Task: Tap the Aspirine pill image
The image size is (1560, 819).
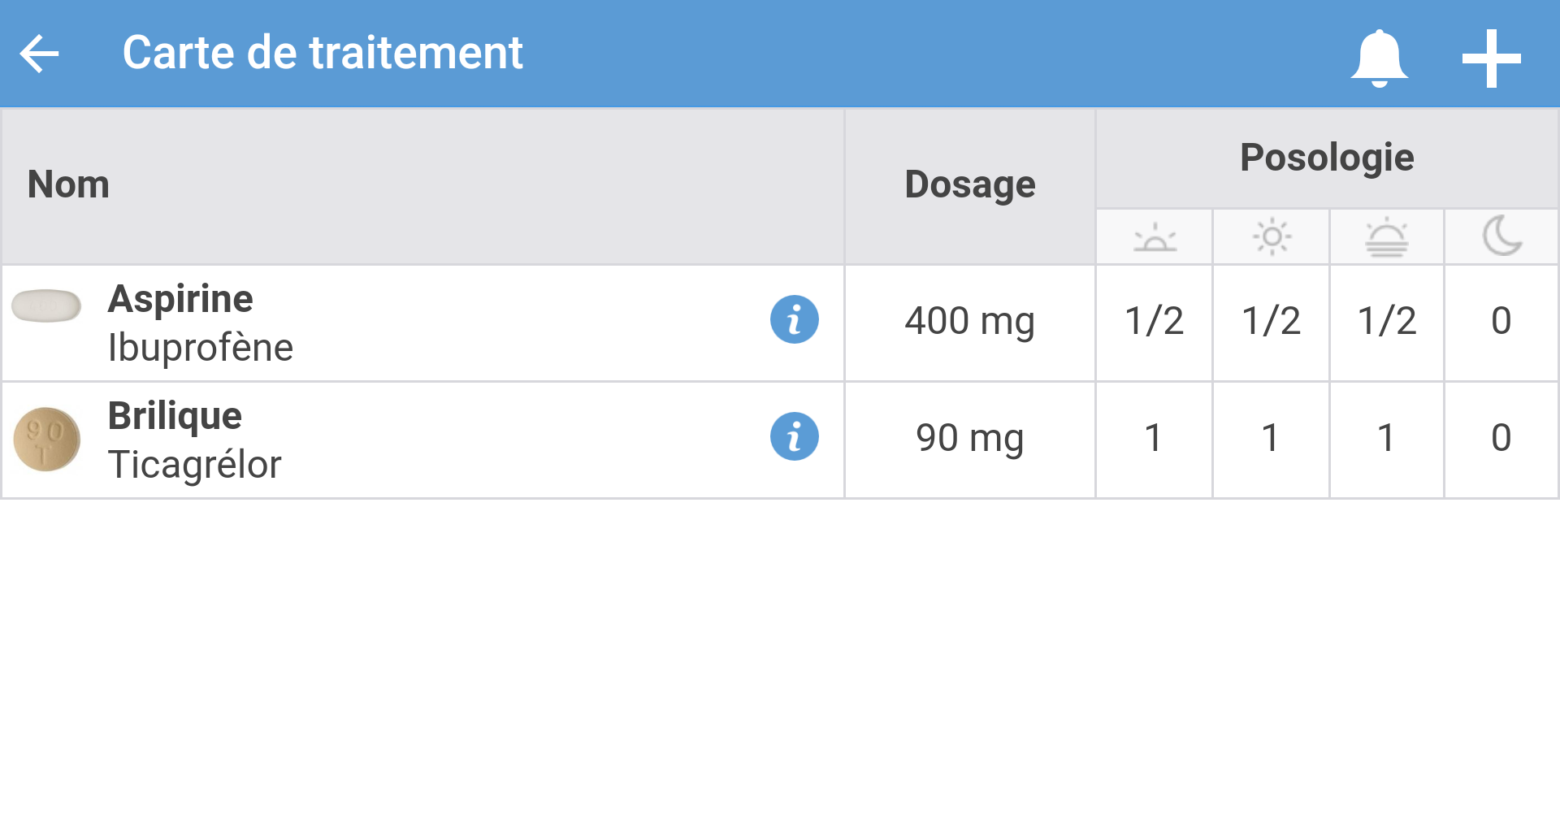Action: pos(46,306)
